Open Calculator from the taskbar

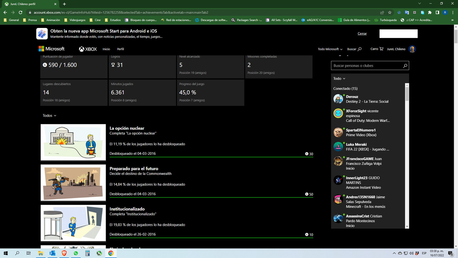click(87, 253)
